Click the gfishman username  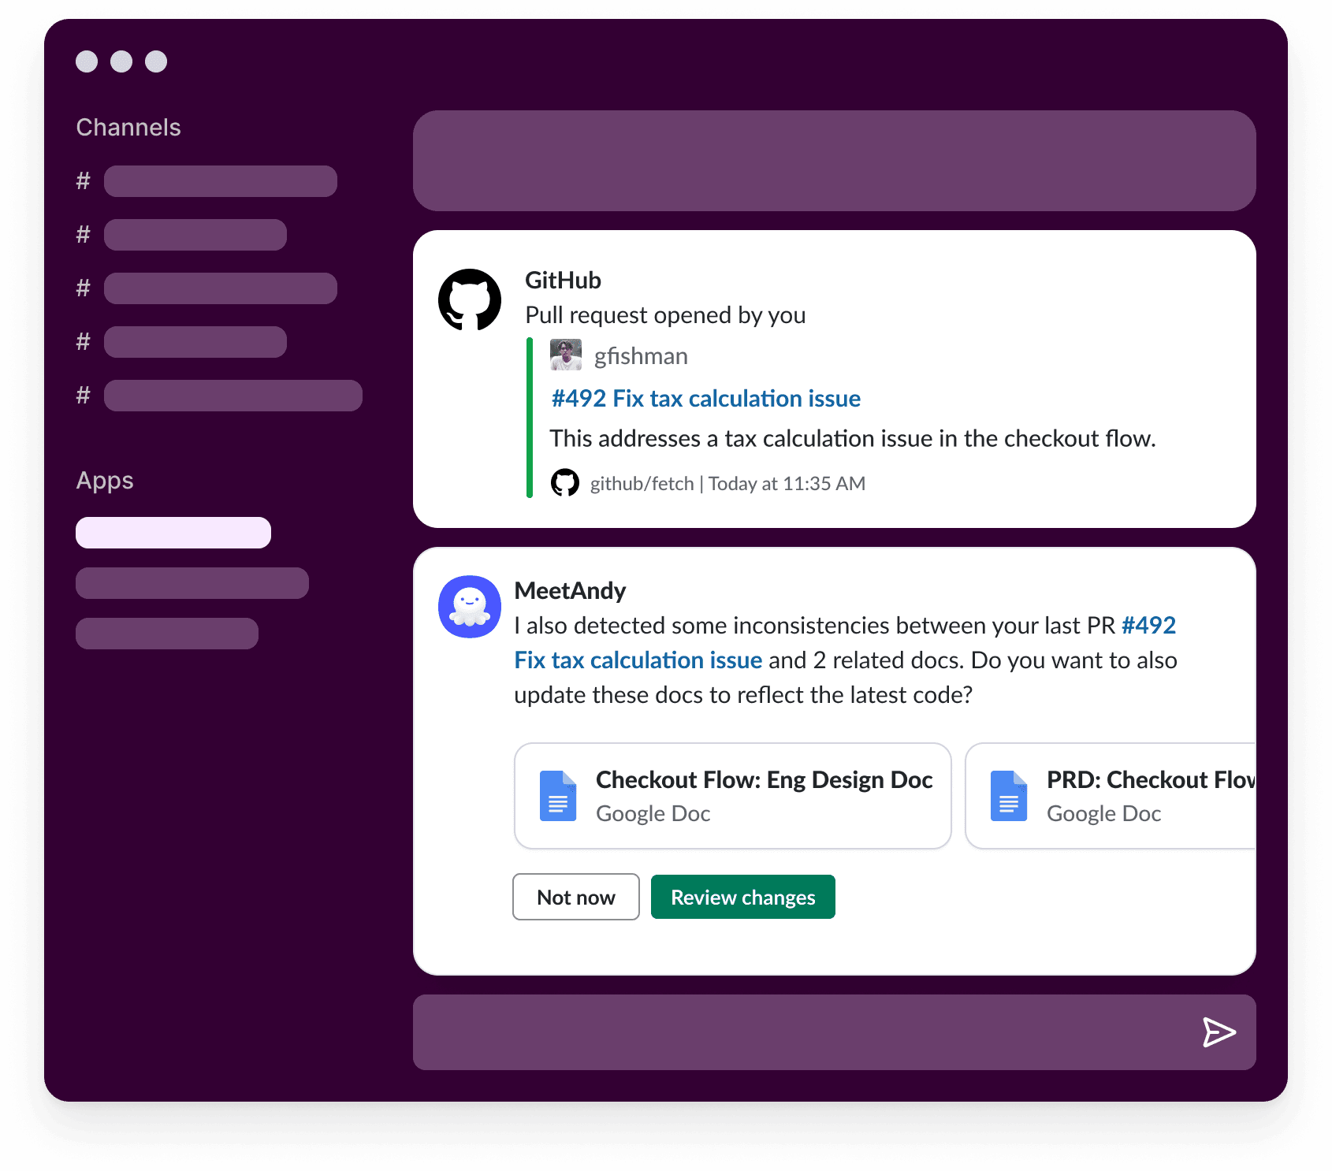[641, 356]
